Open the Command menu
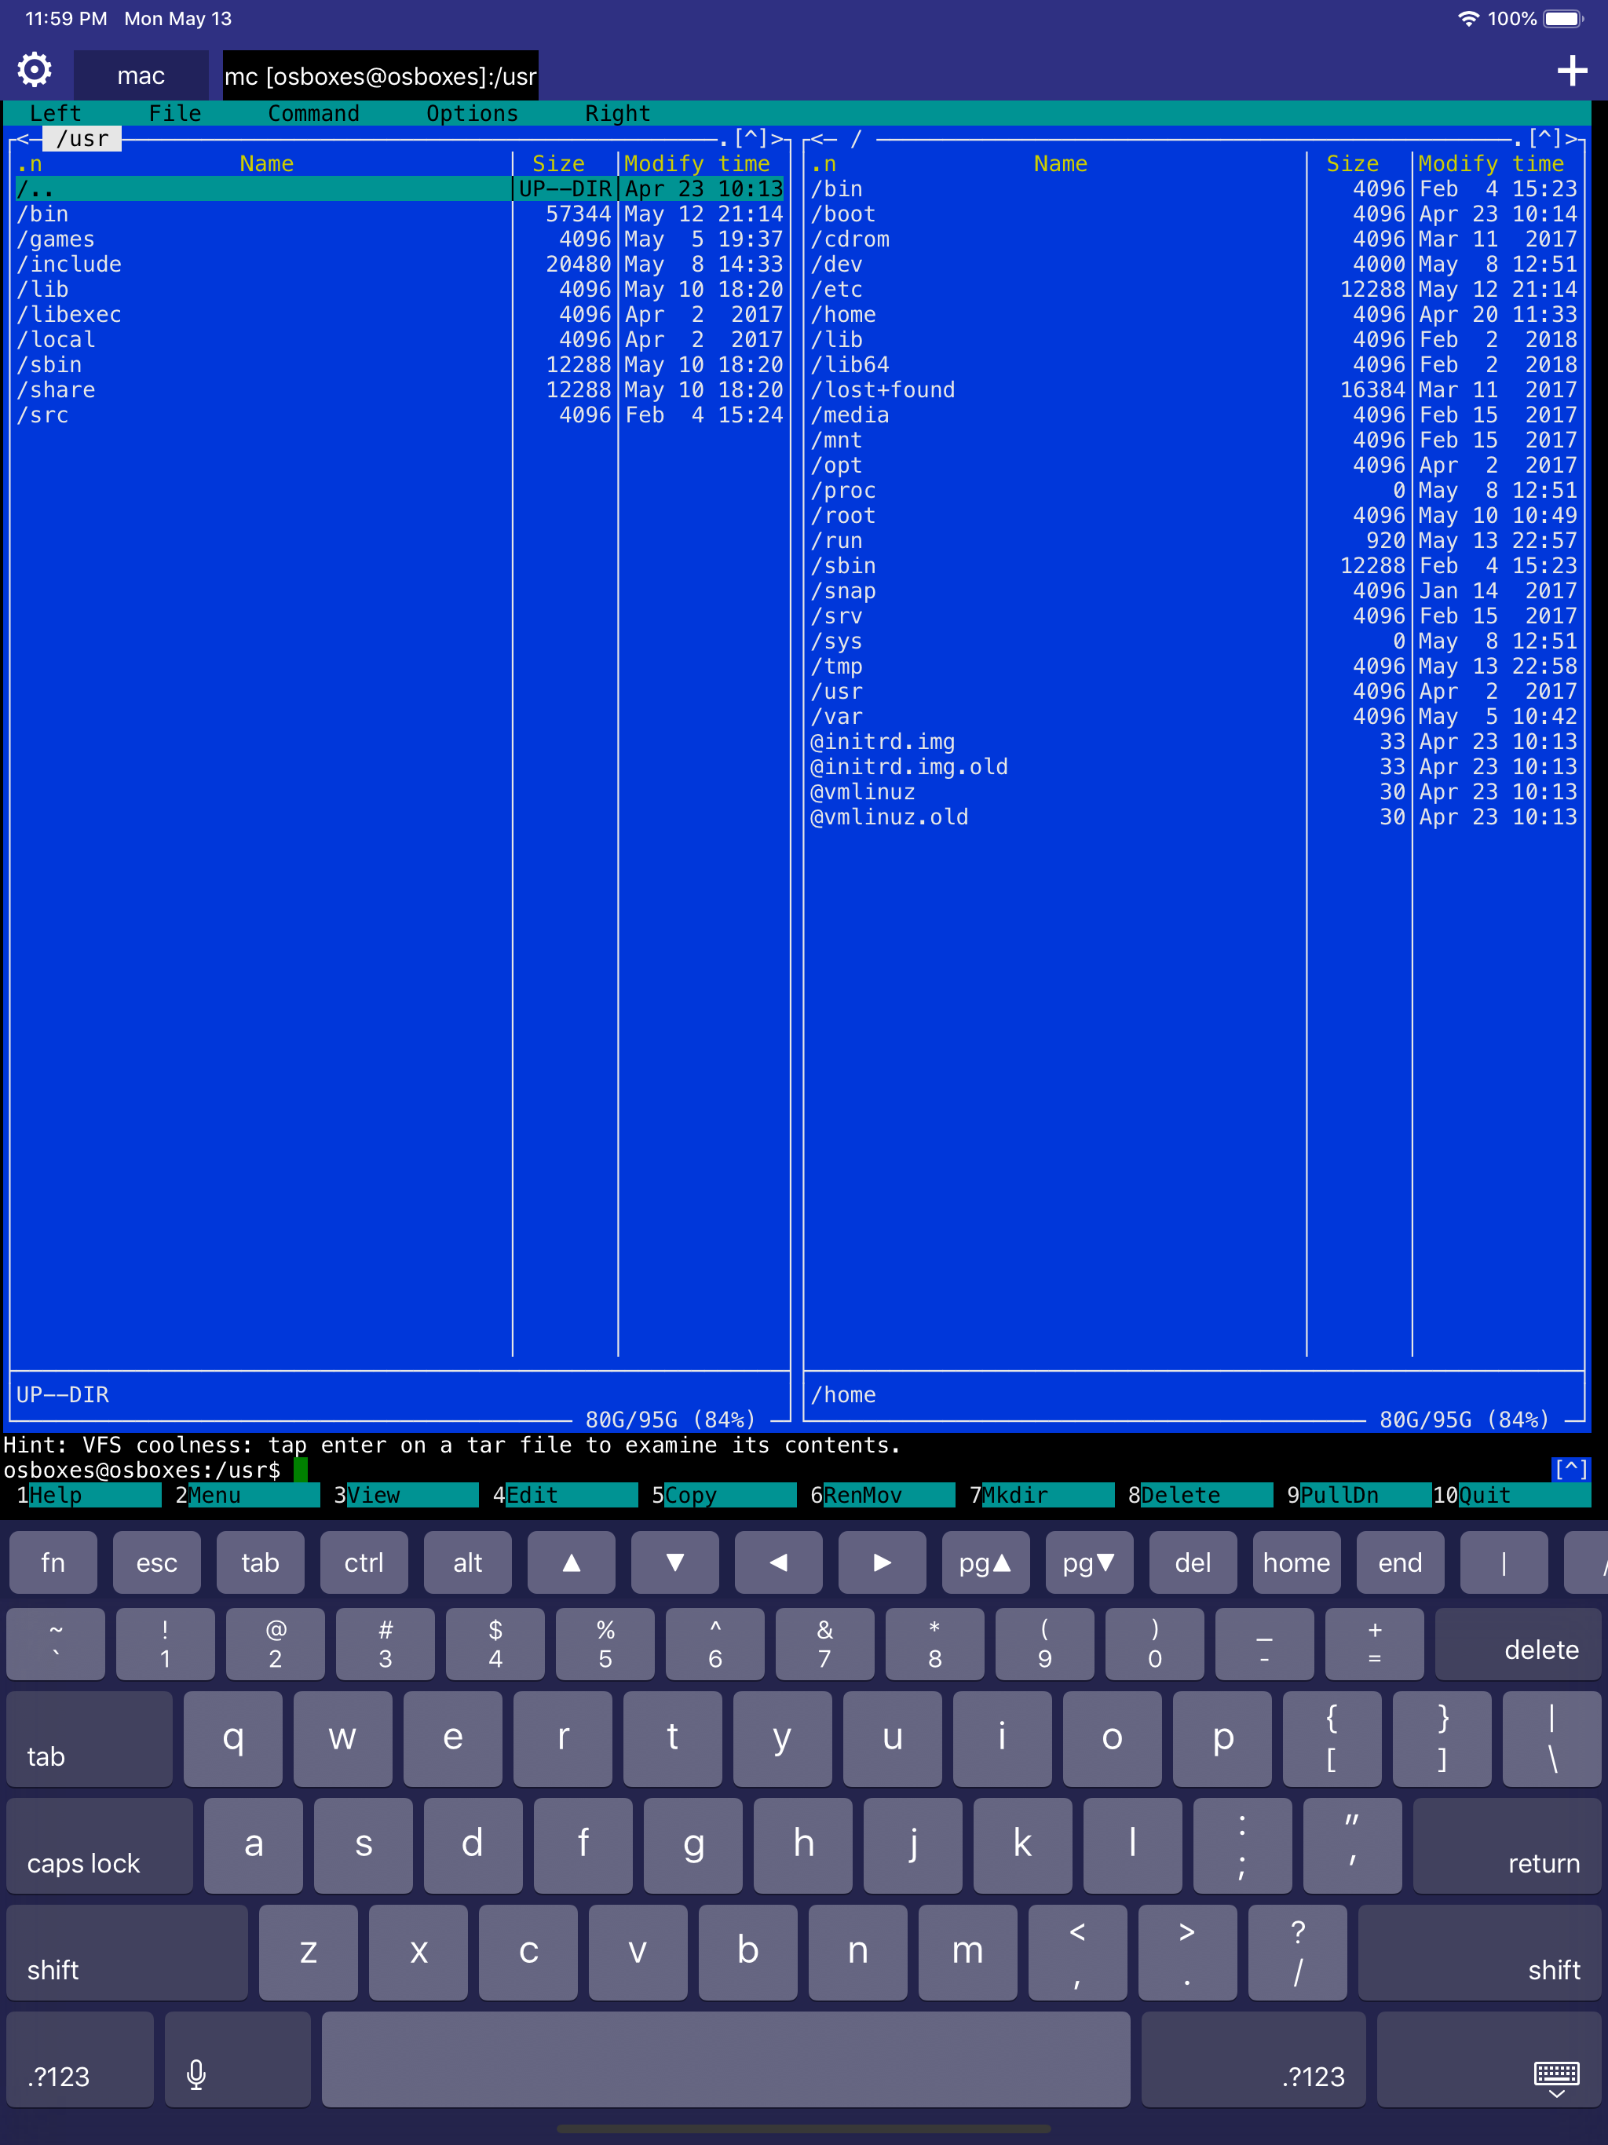The image size is (1608, 2145). pos(313,114)
